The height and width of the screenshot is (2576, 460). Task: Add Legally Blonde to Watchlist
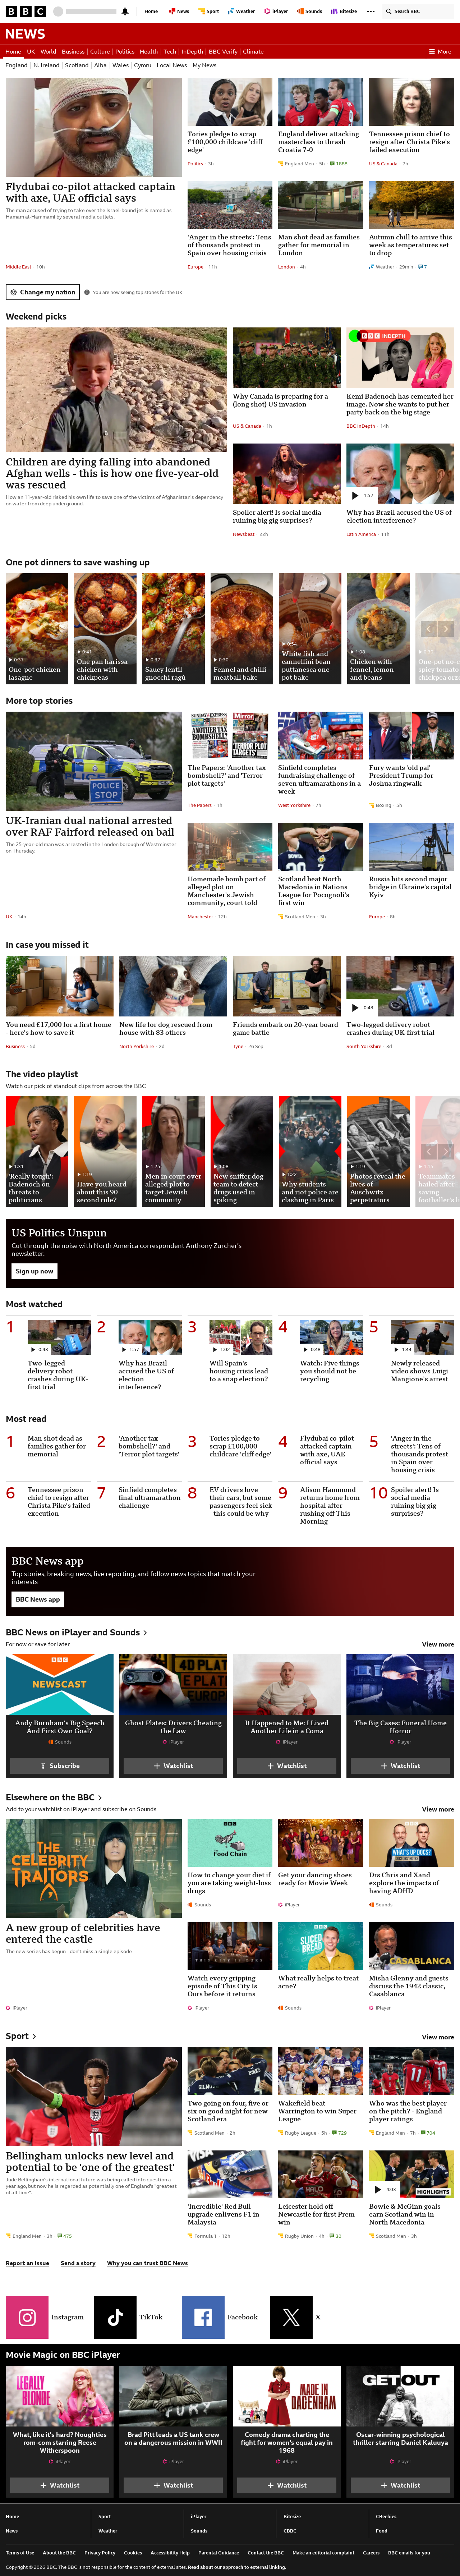tap(60, 2485)
